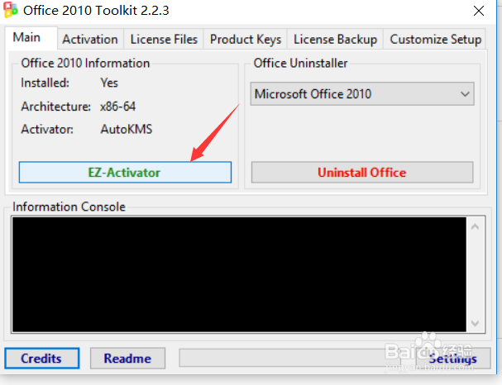Click the Information Console label
This screenshot has height=385, width=502.
click(69, 207)
